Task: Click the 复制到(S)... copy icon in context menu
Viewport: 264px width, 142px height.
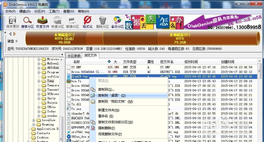Action: pyautogui.click(x=93, y=89)
